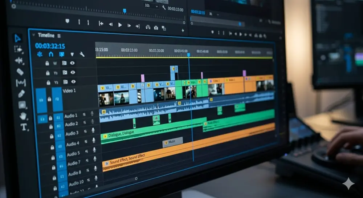
Task: Lock the Video 1 track
Action: pyautogui.click(x=49, y=99)
